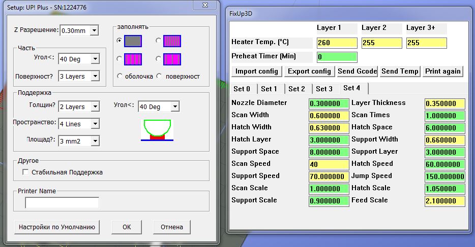This screenshot has width=475, height=247.
Task: Click the Hatch Scale value field
Action: tap(445, 189)
